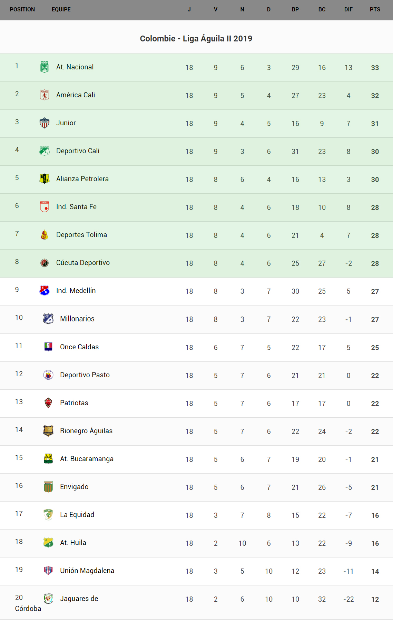Screen dimensions: 393x621
Task: Click the Junior team shield icon
Action: pos(45,123)
